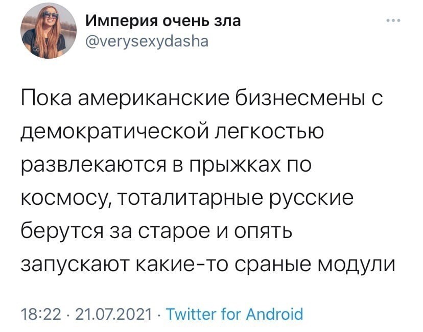Image resolution: width=423 pixels, height=332 pixels.
Task: Click the 18:22 timestamp
Action: click(41, 315)
